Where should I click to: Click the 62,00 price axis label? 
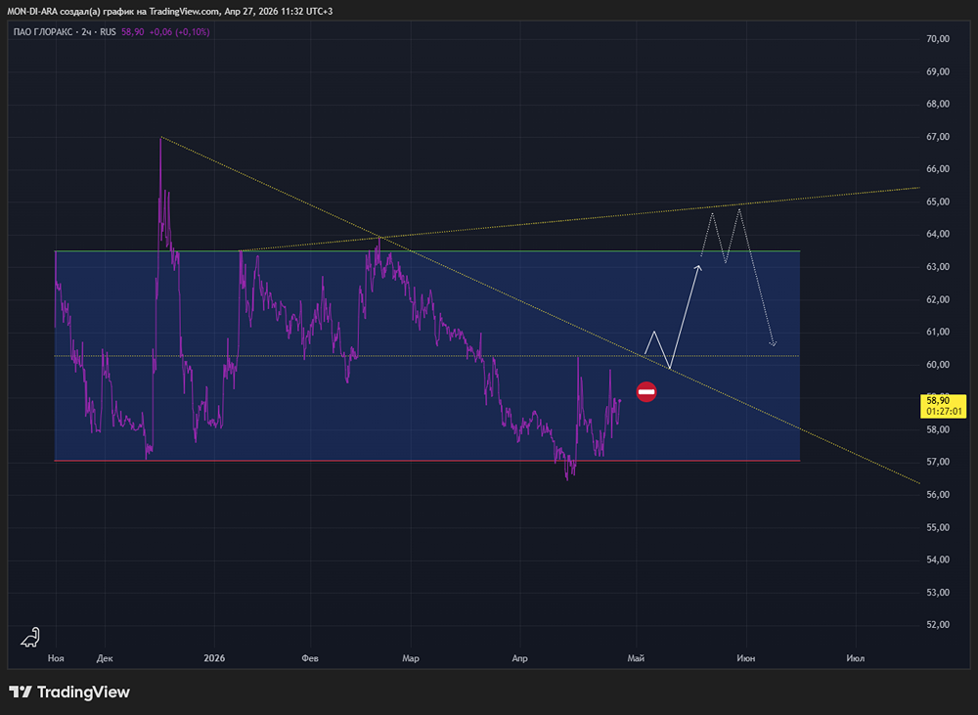938,299
